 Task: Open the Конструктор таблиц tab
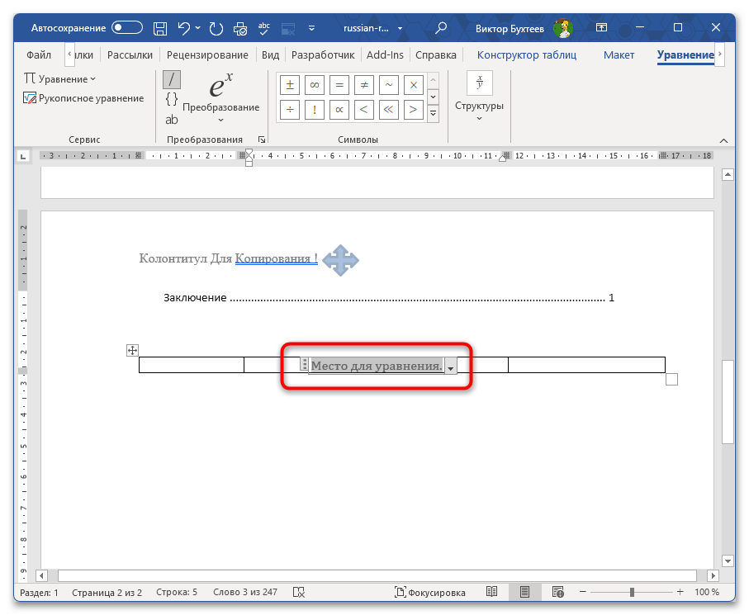coord(526,55)
